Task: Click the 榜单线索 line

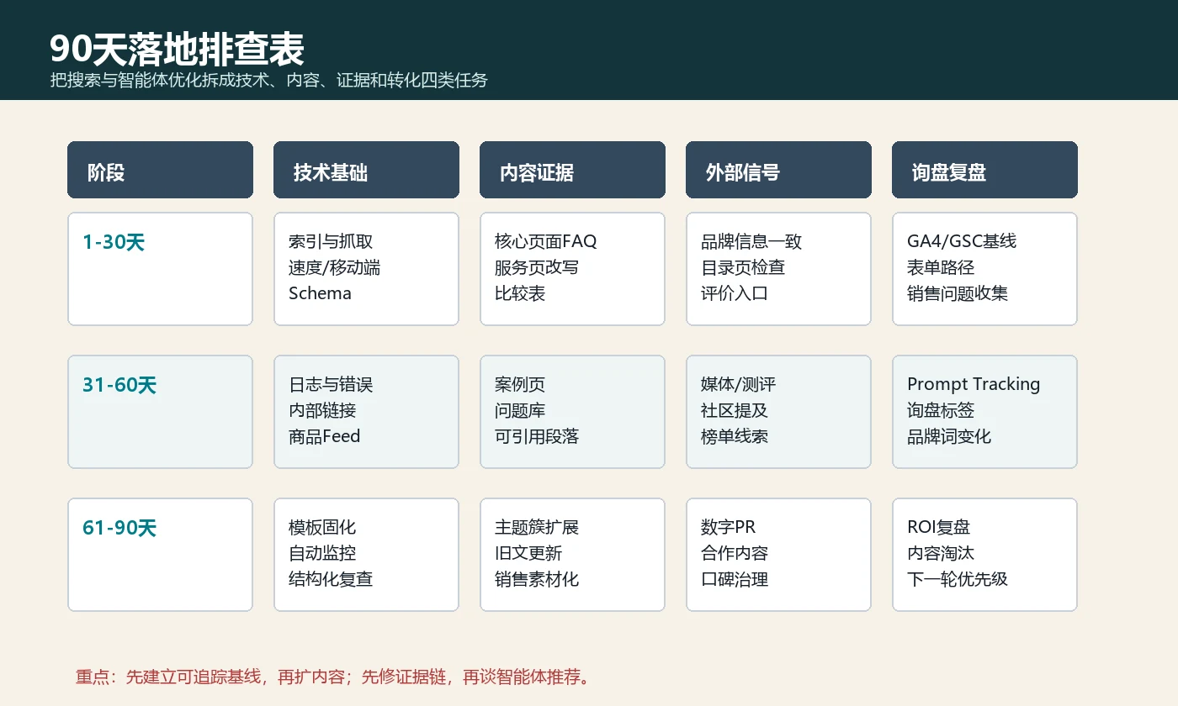Action: click(x=735, y=436)
